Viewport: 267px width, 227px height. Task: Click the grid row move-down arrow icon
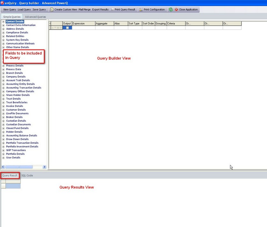point(55,28)
